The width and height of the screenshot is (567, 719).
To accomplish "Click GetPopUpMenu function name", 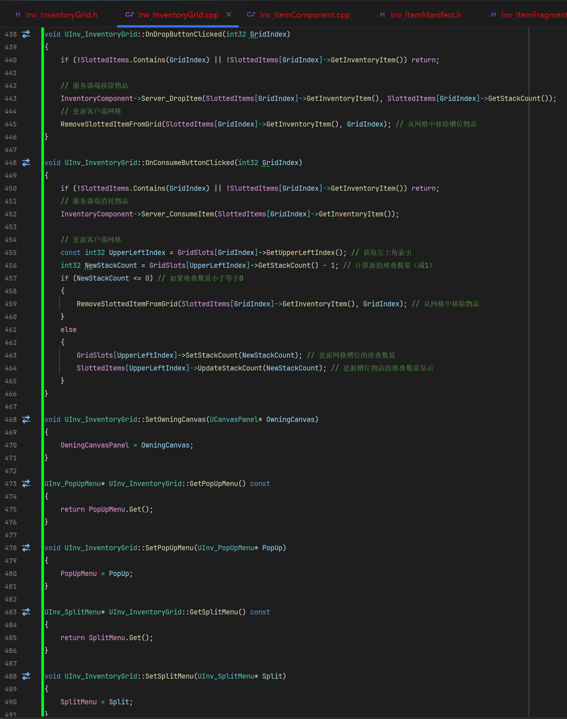I will point(214,483).
